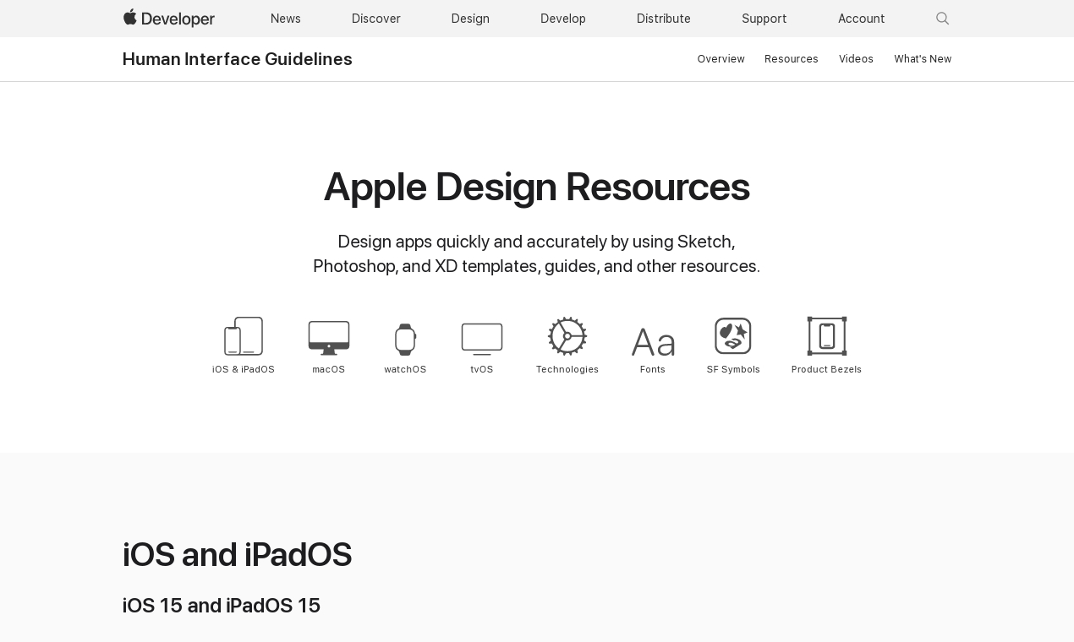Click the Apple Developer logo
The height and width of the screenshot is (642, 1074).
coord(168,18)
